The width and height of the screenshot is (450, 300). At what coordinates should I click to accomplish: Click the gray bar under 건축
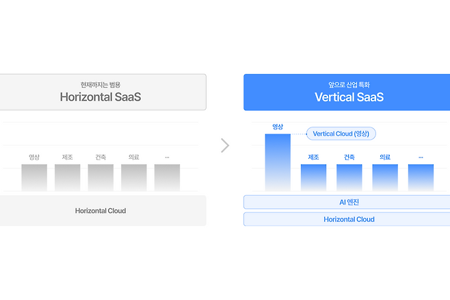click(x=101, y=177)
